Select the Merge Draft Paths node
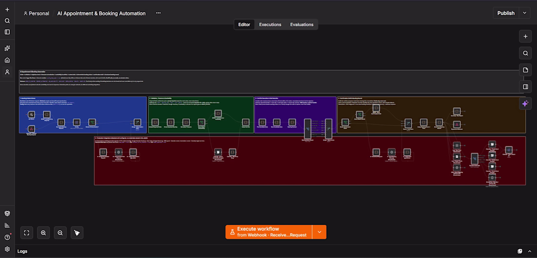 pos(408,123)
